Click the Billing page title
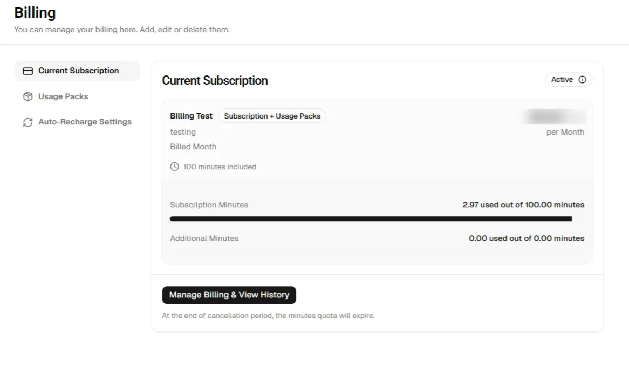This screenshot has height=367, width=629. click(35, 13)
